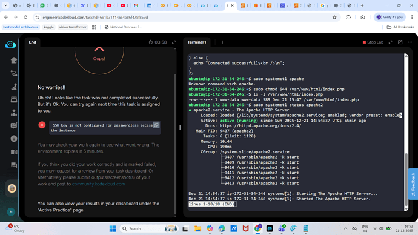Click the Verify it's you profile button
418x235 pixels.
[390, 18]
